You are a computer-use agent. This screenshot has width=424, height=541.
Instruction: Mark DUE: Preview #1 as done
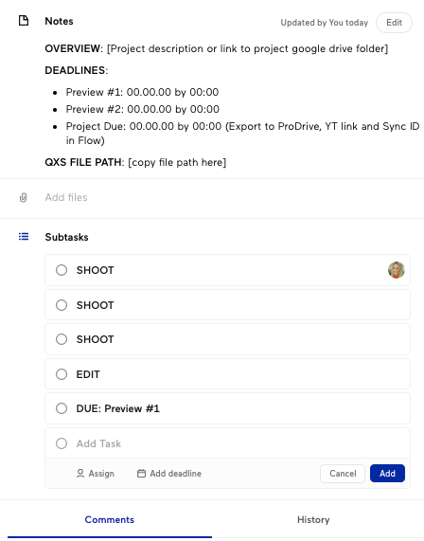coord(62,408)
